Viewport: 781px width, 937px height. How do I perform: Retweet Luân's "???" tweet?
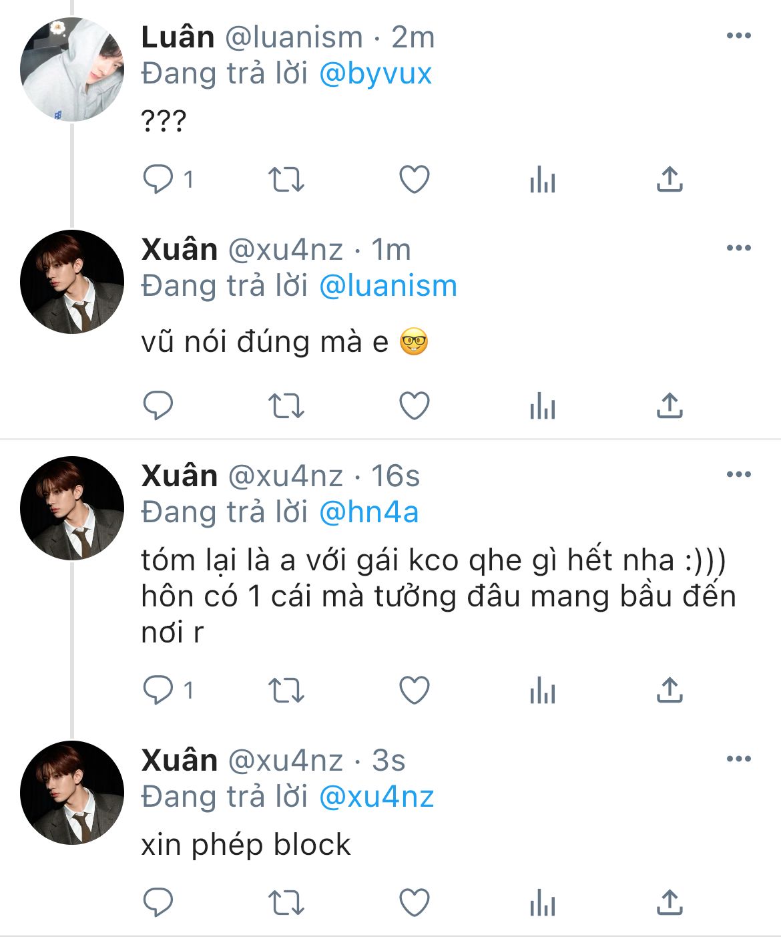pos(286,179)
